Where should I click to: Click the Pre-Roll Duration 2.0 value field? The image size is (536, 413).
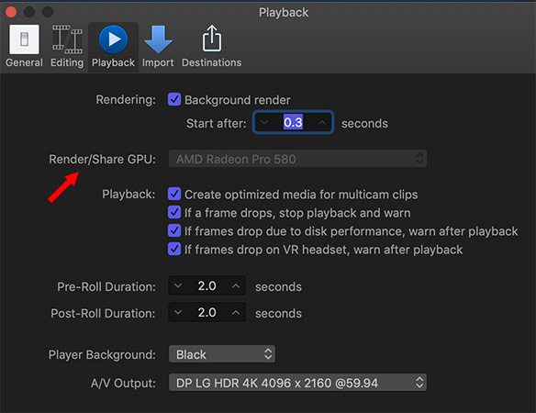(x=207, y=285)
